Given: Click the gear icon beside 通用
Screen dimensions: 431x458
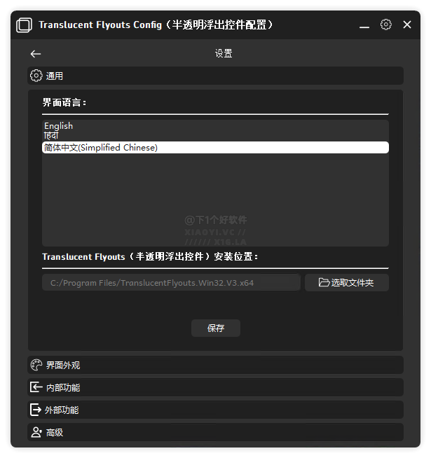Looking at the screenshot, I should pos(36,76).
